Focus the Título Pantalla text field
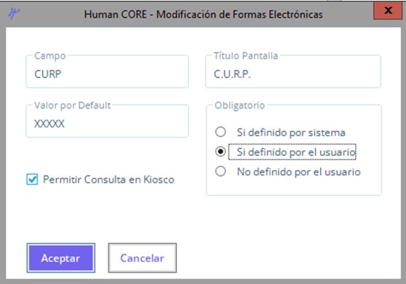The height and width of the screenshot is (284, 406). point(293,75)
